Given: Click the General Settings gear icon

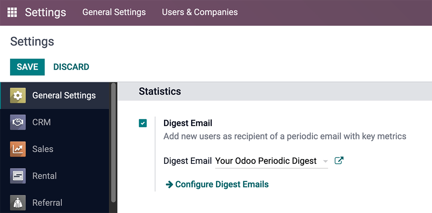Looking at the screenshot, I should coord(18,95).
